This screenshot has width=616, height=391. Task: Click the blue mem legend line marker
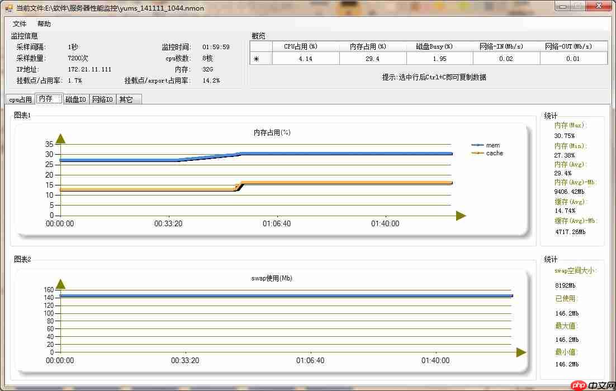[478, 145]
